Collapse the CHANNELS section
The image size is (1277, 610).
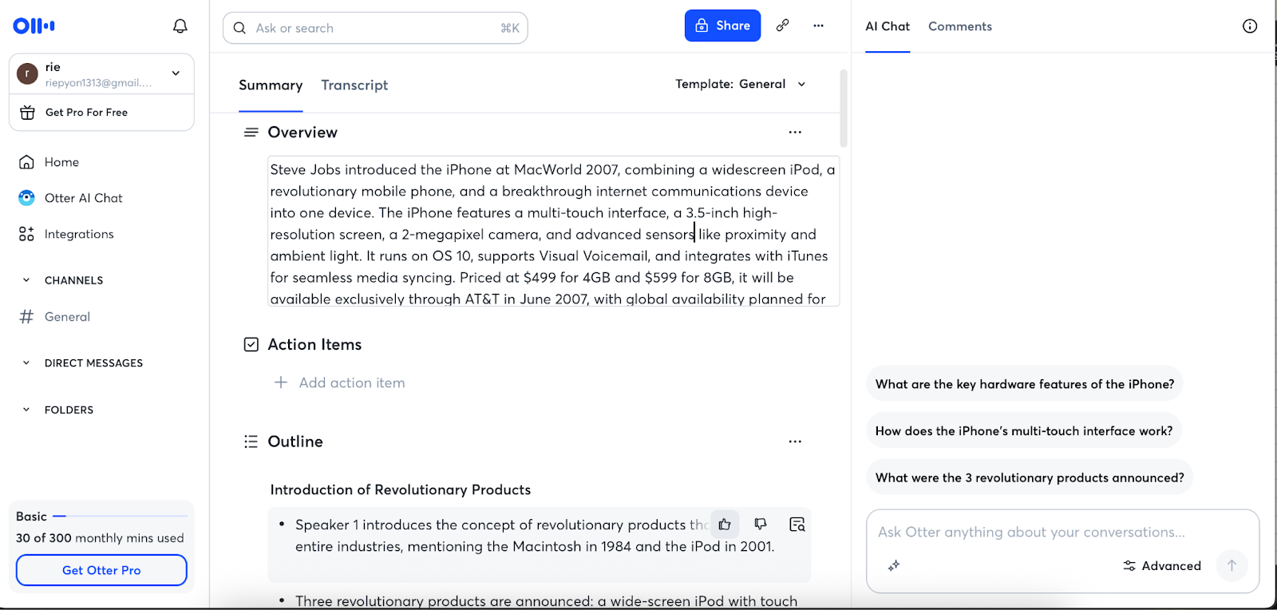click(x=26, y=280)
